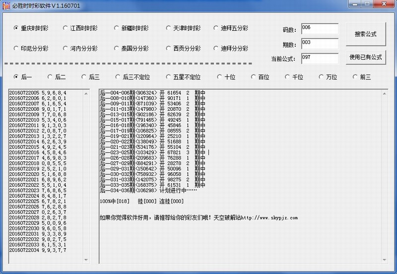Image resolution: width=397 pixels, height=274 pixels.
Task: Select the 重庆时时彩 lottery option
Action: [16, 28]
